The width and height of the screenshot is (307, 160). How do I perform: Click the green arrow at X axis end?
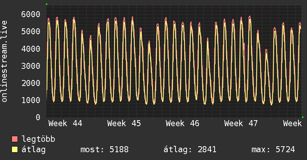tap(303, 117)
